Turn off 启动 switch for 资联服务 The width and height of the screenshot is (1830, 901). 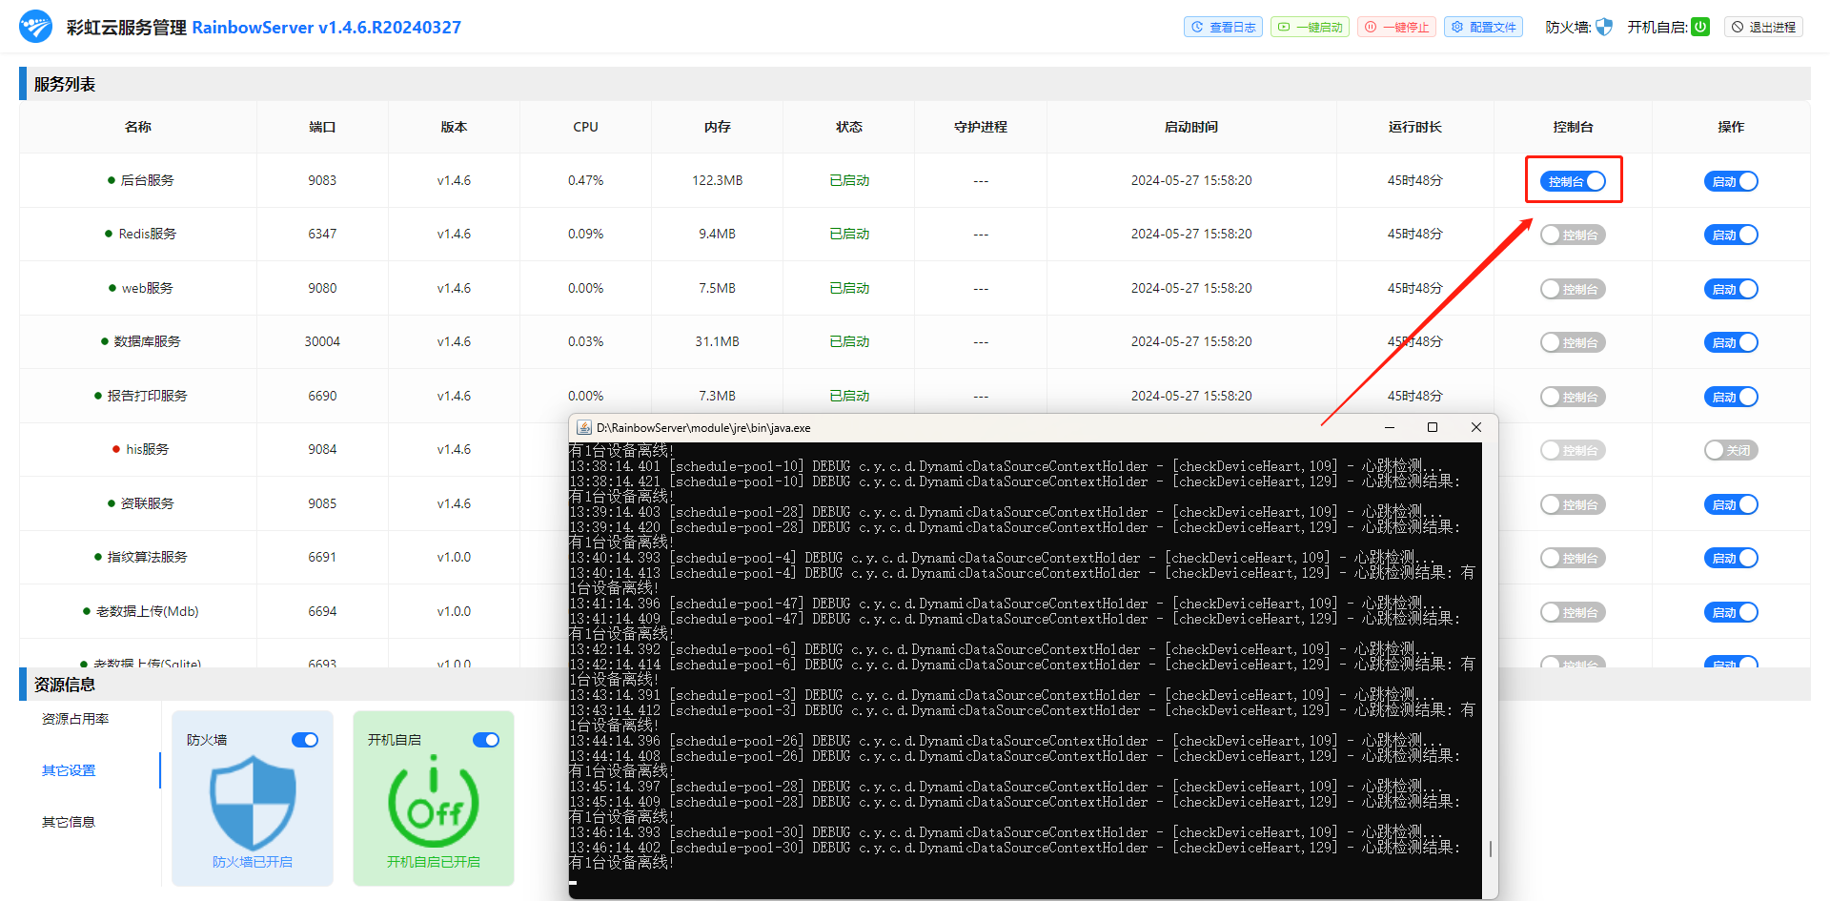(x=1731, y=504)
